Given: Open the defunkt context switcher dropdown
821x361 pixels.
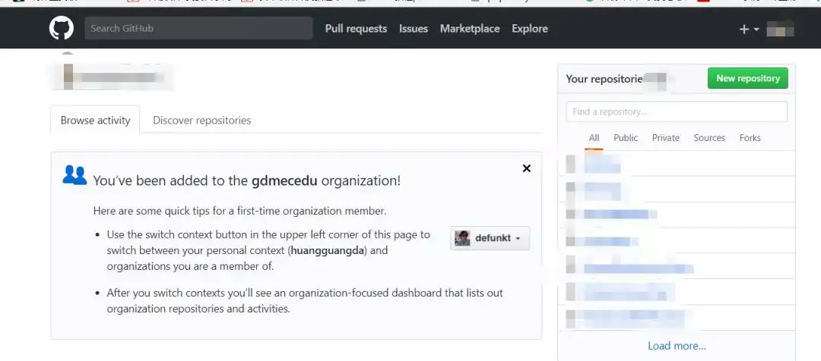Looking at the screenshot, I should (x=490, y=238).
